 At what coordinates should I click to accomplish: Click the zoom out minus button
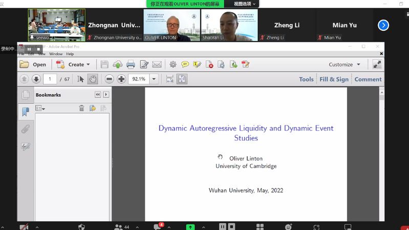[109, 79]
